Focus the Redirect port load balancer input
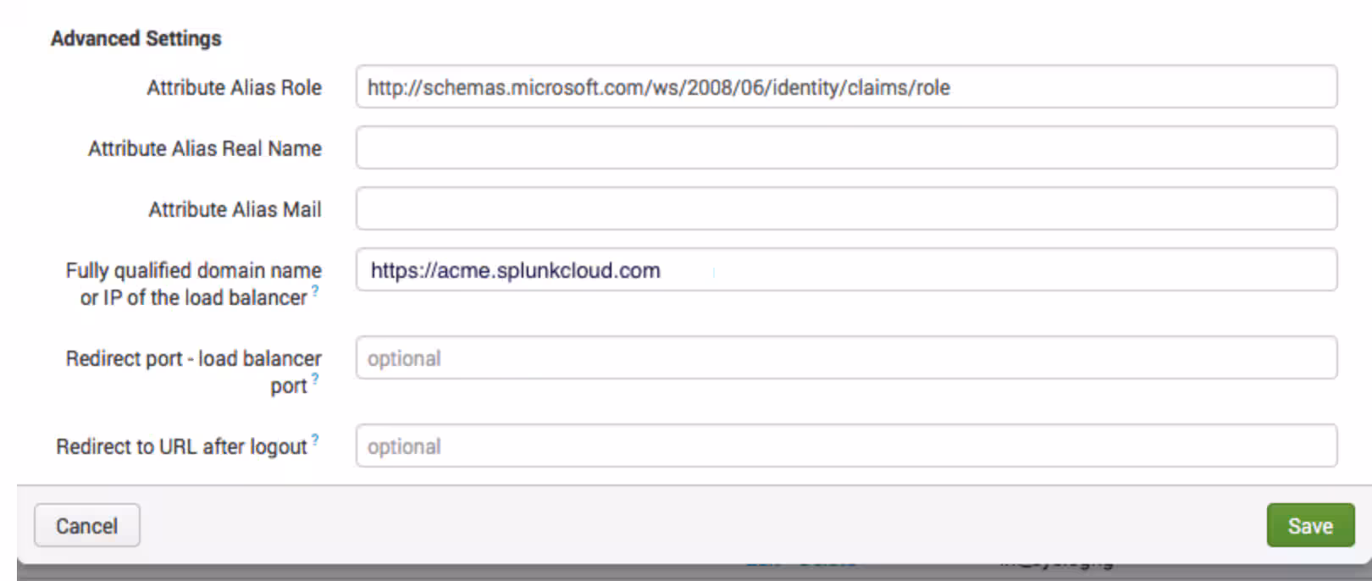This screenshot has width=1372, height=581. pyautogui.click(x=845, y=358)
